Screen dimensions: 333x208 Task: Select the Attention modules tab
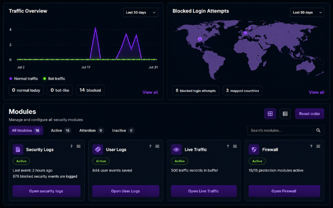tap(92, 131)
